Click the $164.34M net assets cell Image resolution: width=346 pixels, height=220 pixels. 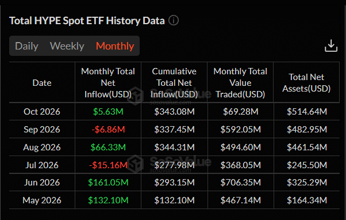pyautogui.click(x=307, y=200)
